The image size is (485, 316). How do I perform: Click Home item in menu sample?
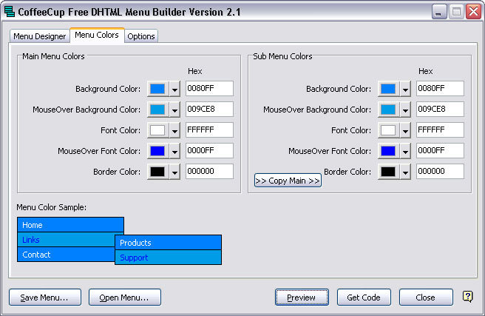click(70, 225)
